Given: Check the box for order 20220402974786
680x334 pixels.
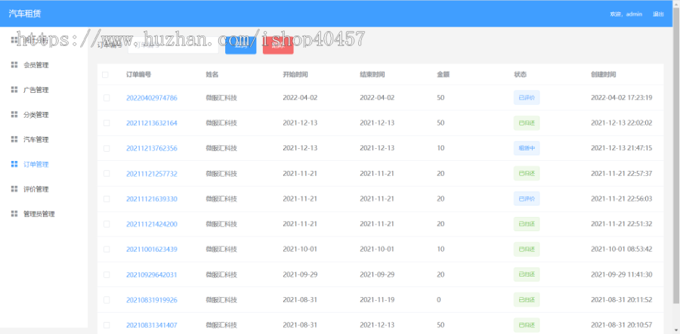Looking at the screenshot, I should [107, 98].
